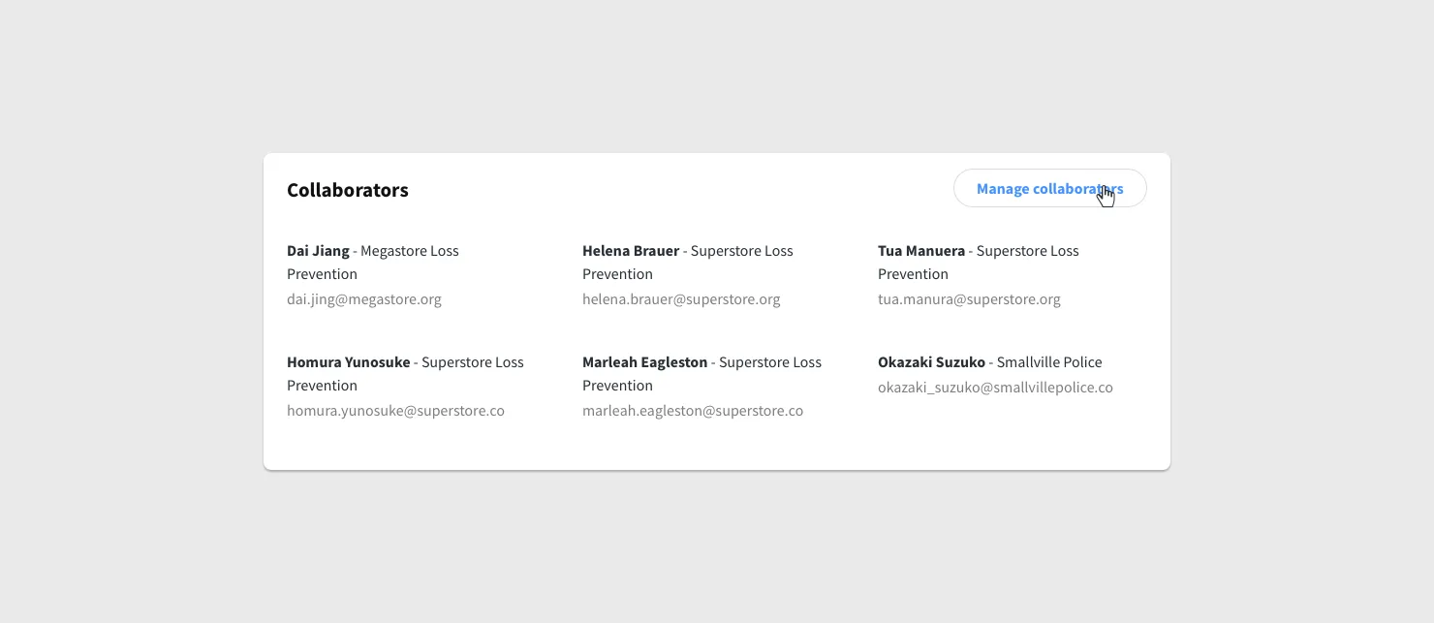Open marleah.eagleston@superstore.co email address

pyautogui.click(x=693, y=411)
